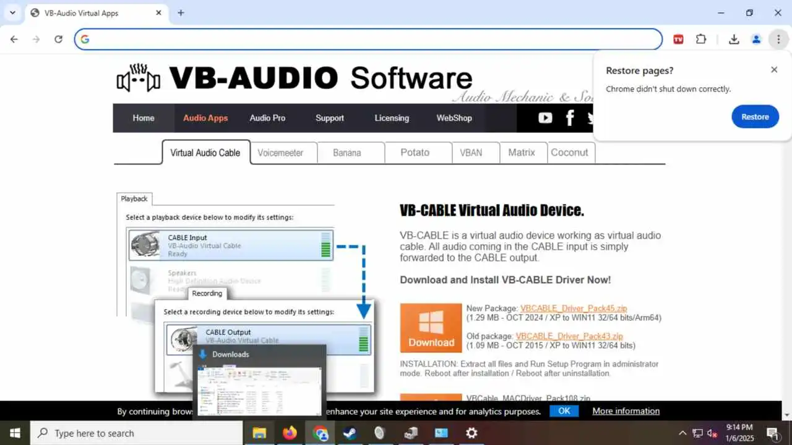The height and width of the screenshot is (445, 792).
Task: Download old VBCABLE_Driver_Pack43.zip link
Action: tap(569, 336)
